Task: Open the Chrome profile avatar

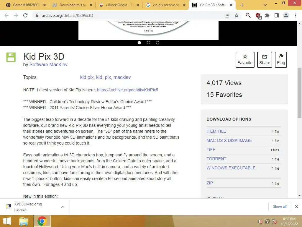Action: 286,15
